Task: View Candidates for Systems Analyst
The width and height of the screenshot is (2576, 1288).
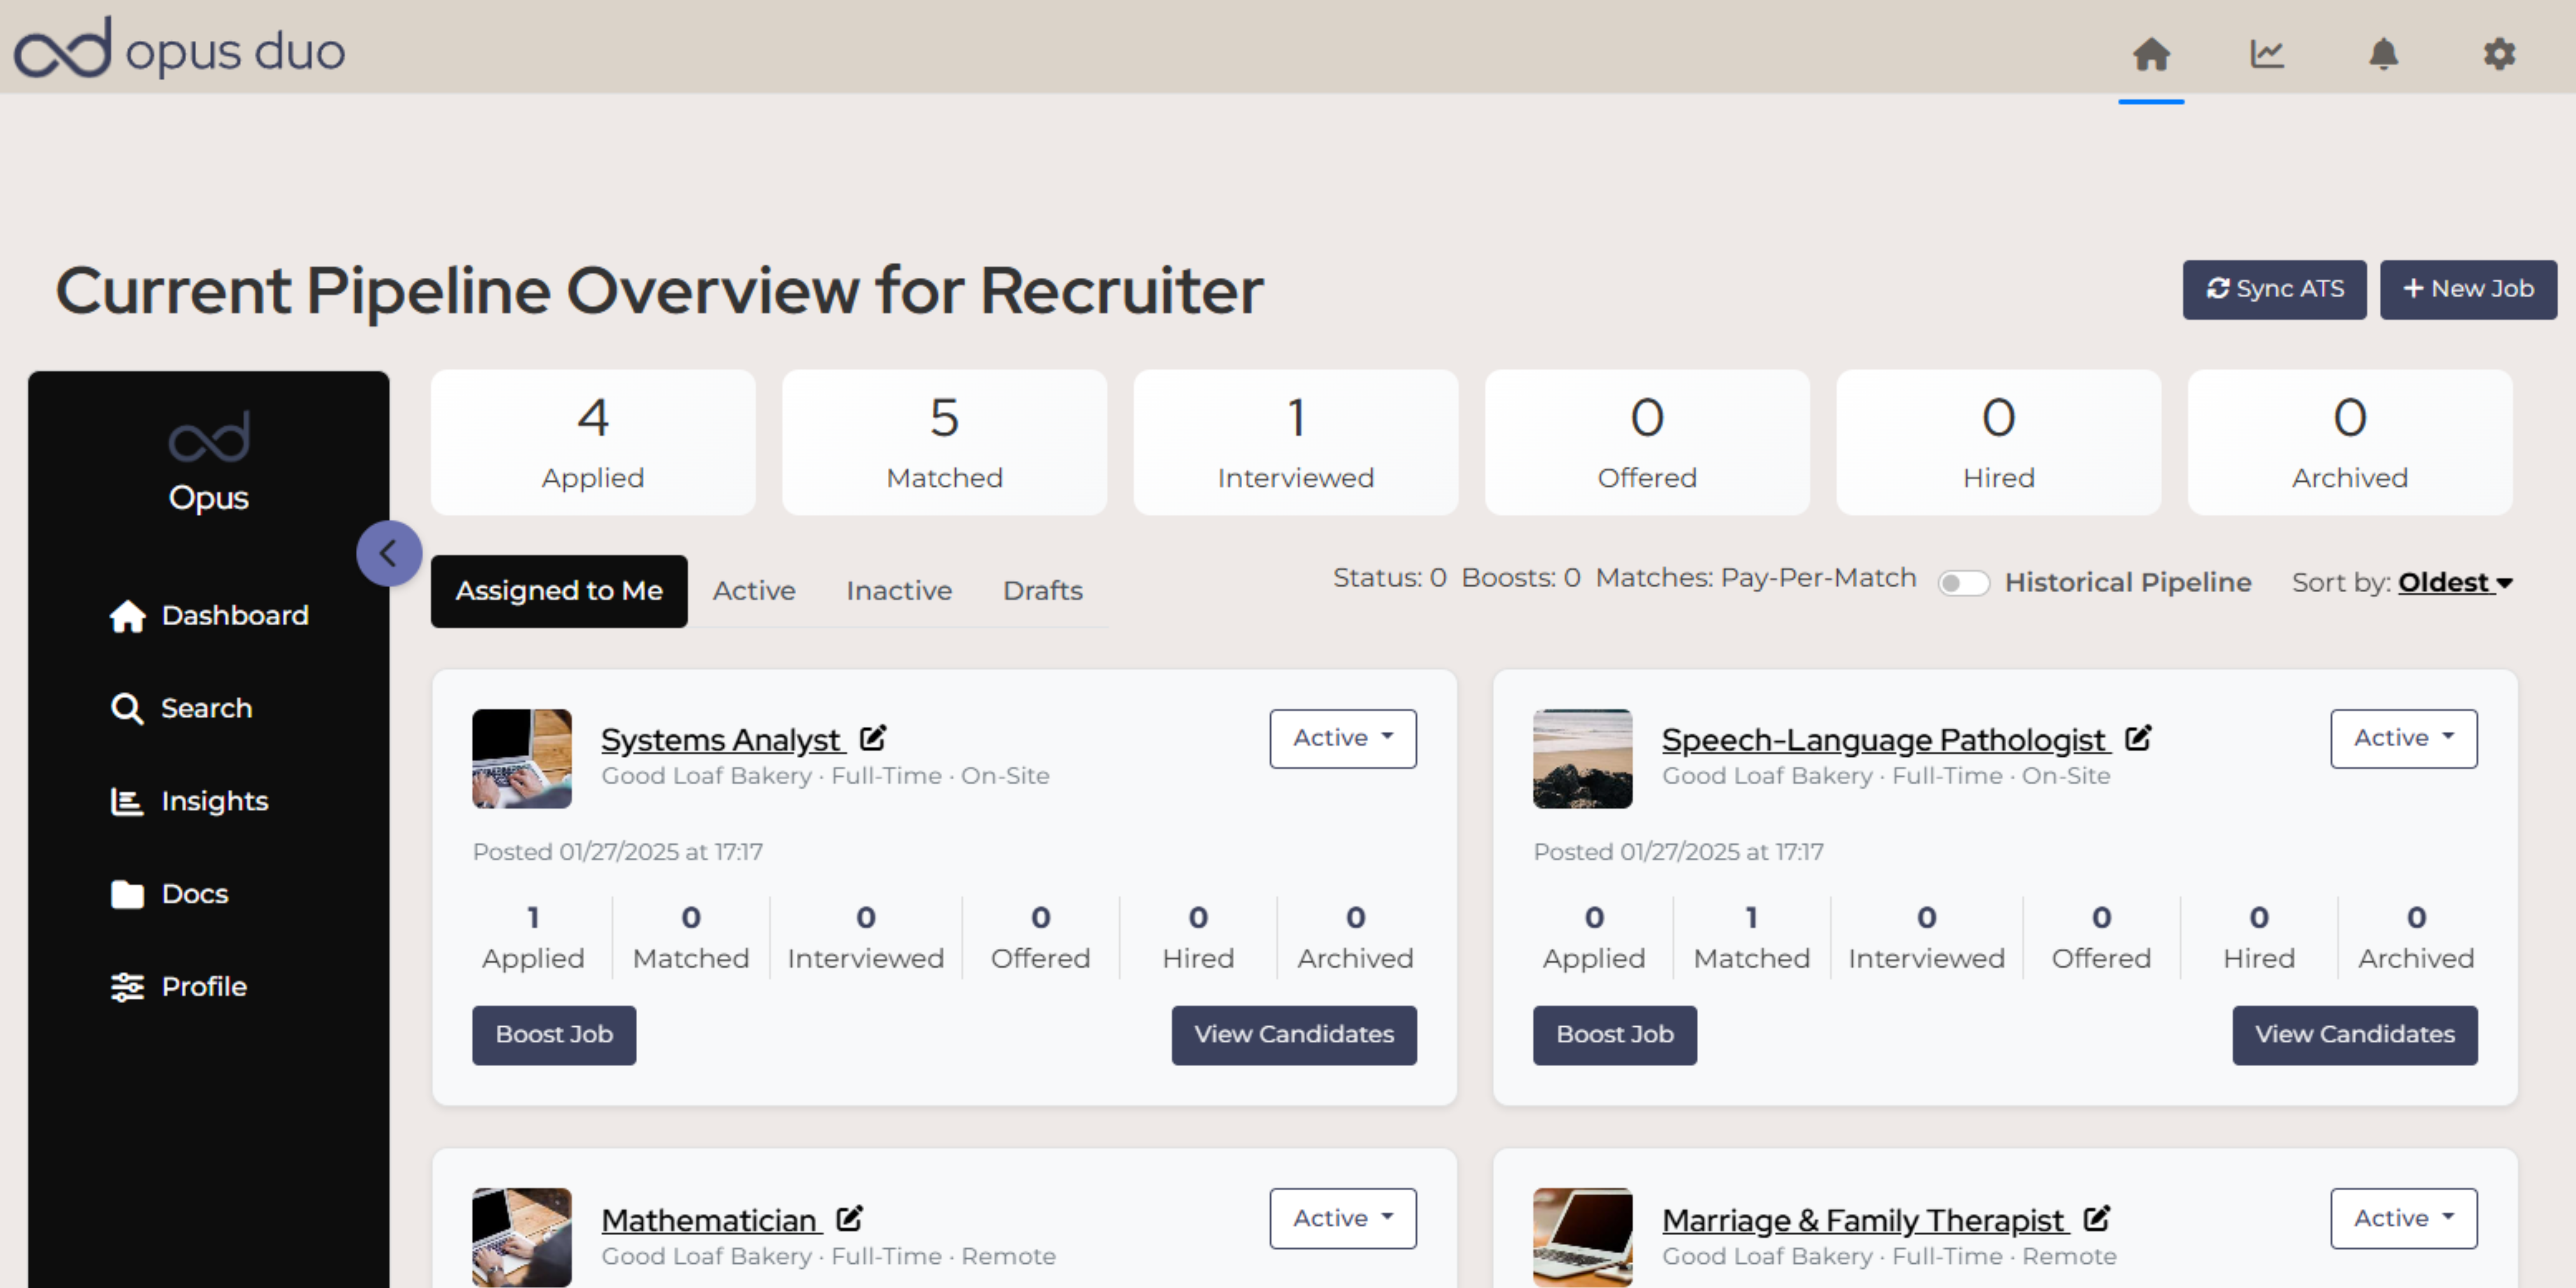Action: pyautogui.click(x=1293, y=1034)
